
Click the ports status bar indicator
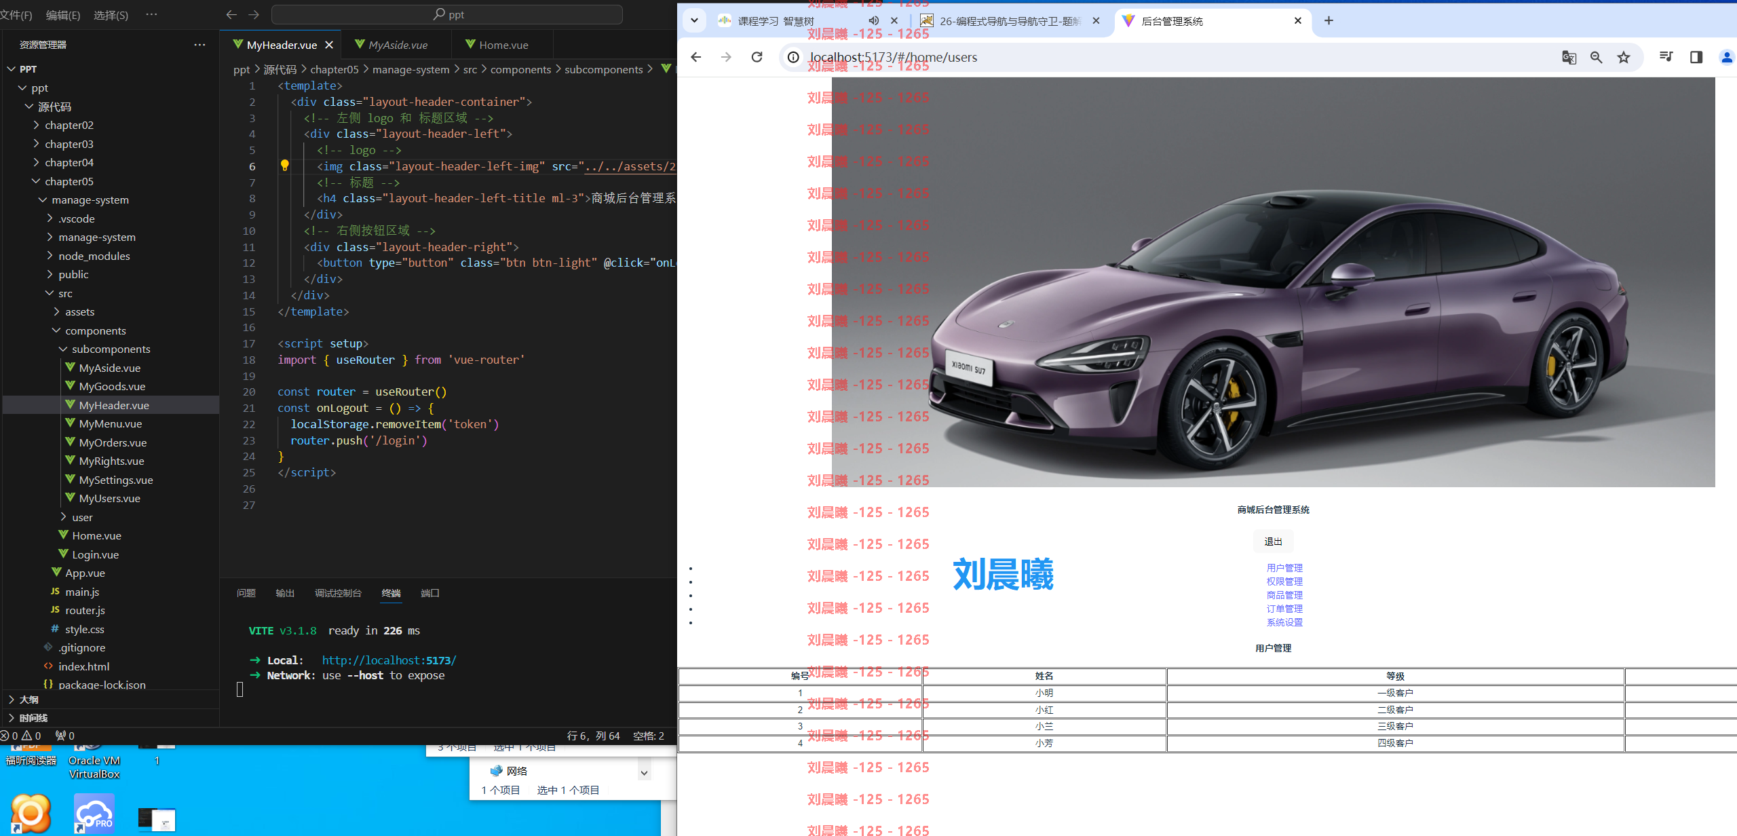point(65,736)
